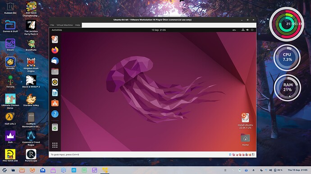This screenshot has height=174, width=311.
Task: Launch Thunderbird mail from the dock
Action: pyautogui.click(x=55, y=61)
